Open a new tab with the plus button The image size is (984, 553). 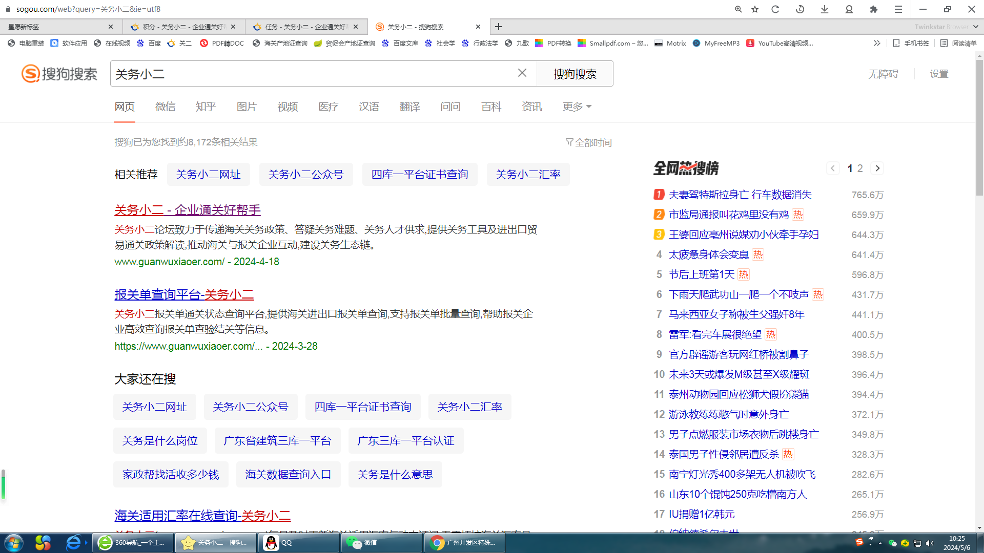tap(499, 27)
